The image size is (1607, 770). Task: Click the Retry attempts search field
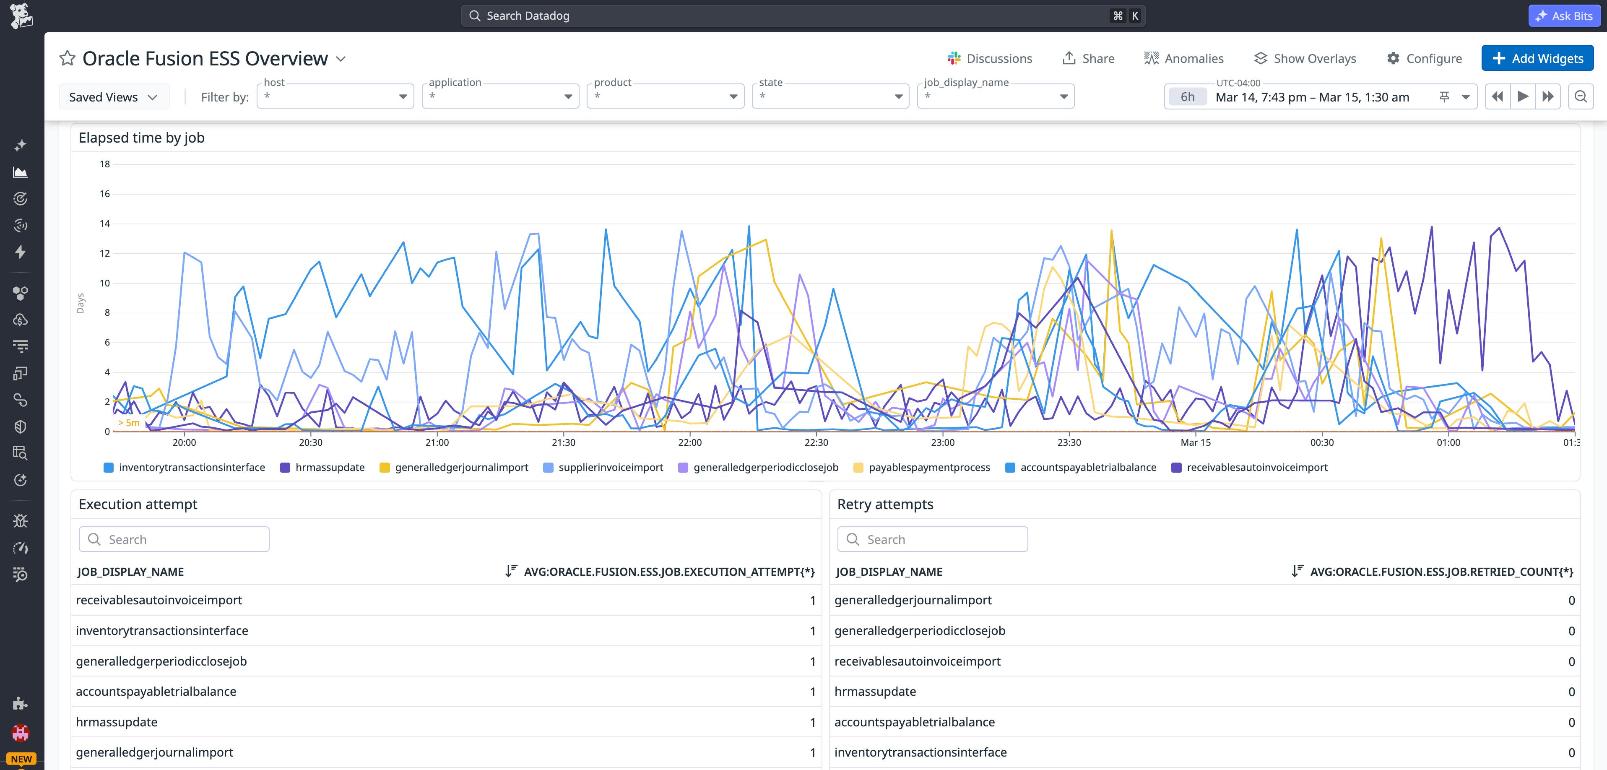(x=931, y=538)
